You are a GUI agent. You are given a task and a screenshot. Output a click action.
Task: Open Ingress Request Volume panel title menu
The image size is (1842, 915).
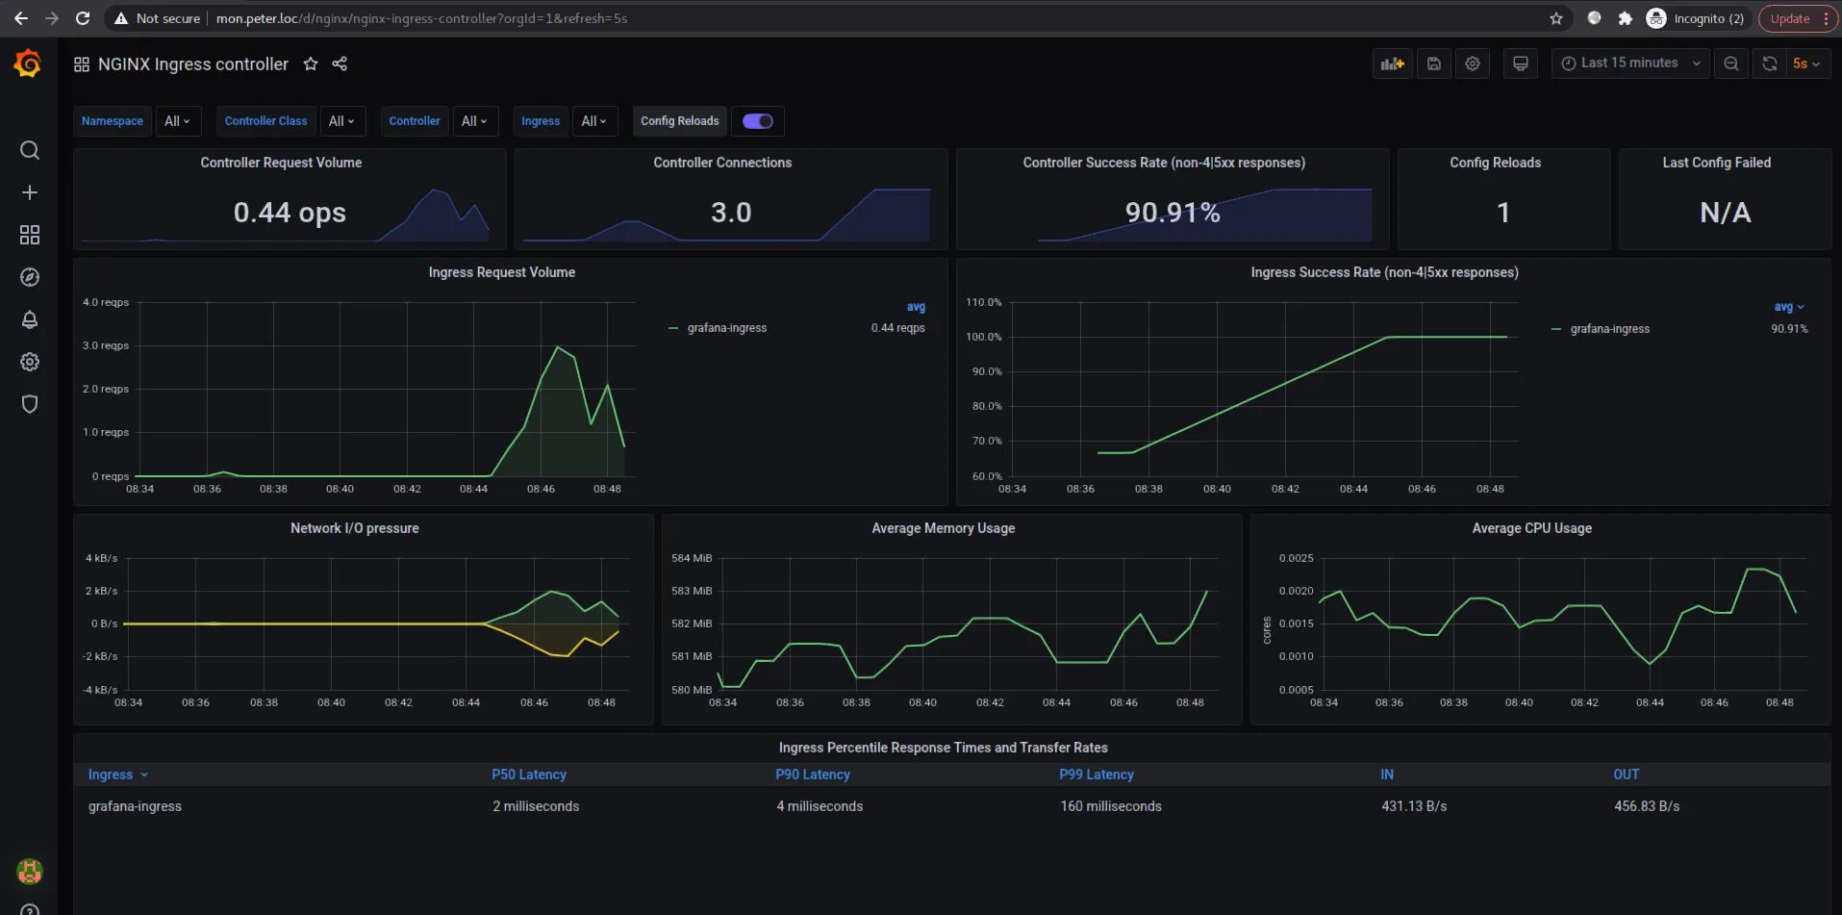coord(501,272)
